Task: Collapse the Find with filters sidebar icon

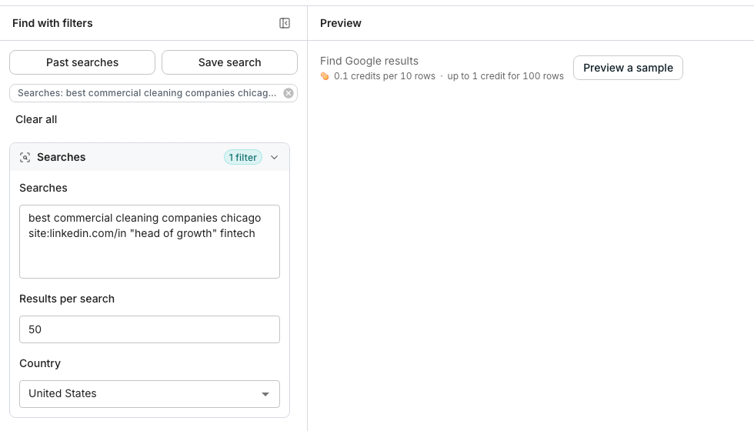Action: 285,23
